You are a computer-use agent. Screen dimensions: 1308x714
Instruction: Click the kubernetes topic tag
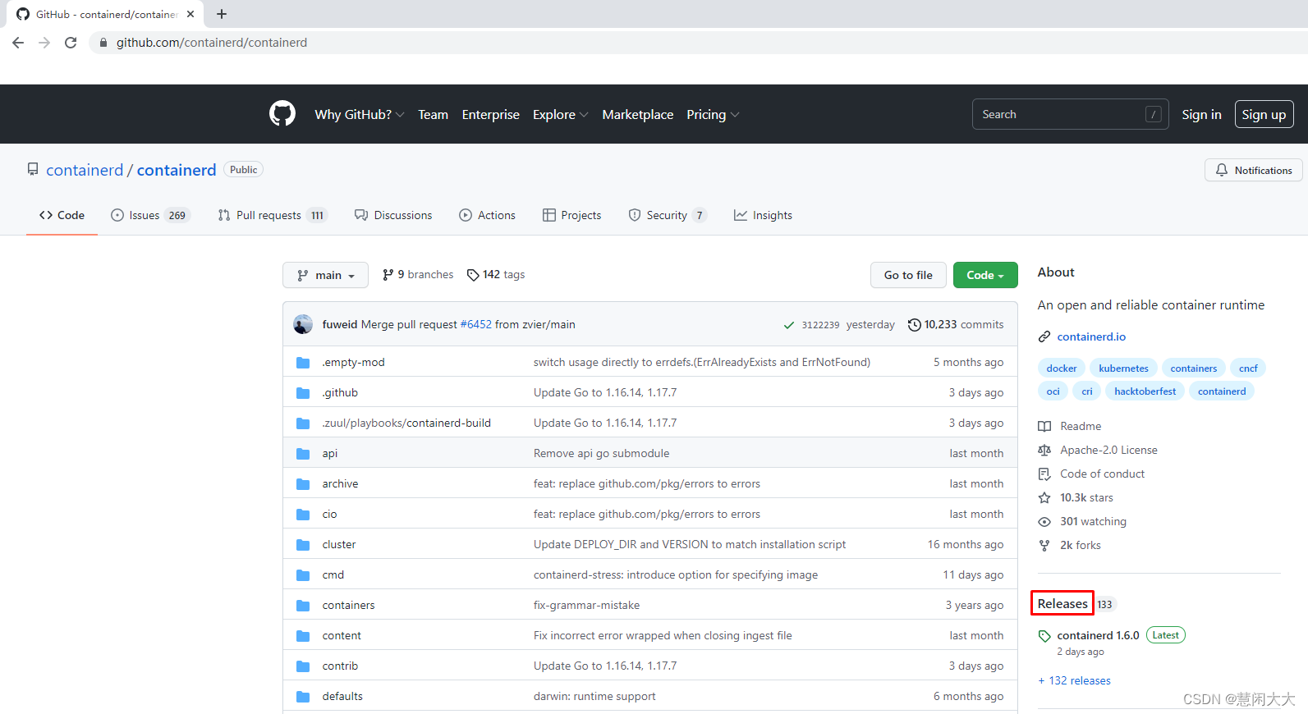click(x=1124, y=368)
